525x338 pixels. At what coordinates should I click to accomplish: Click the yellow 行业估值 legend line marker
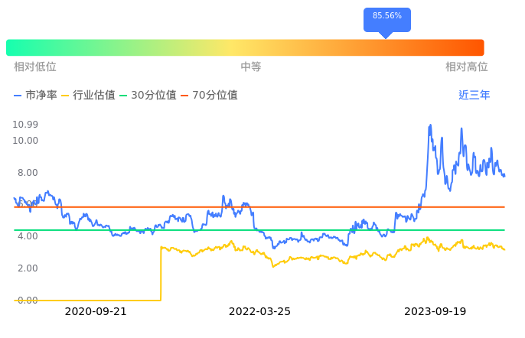[x=65, y=96]
